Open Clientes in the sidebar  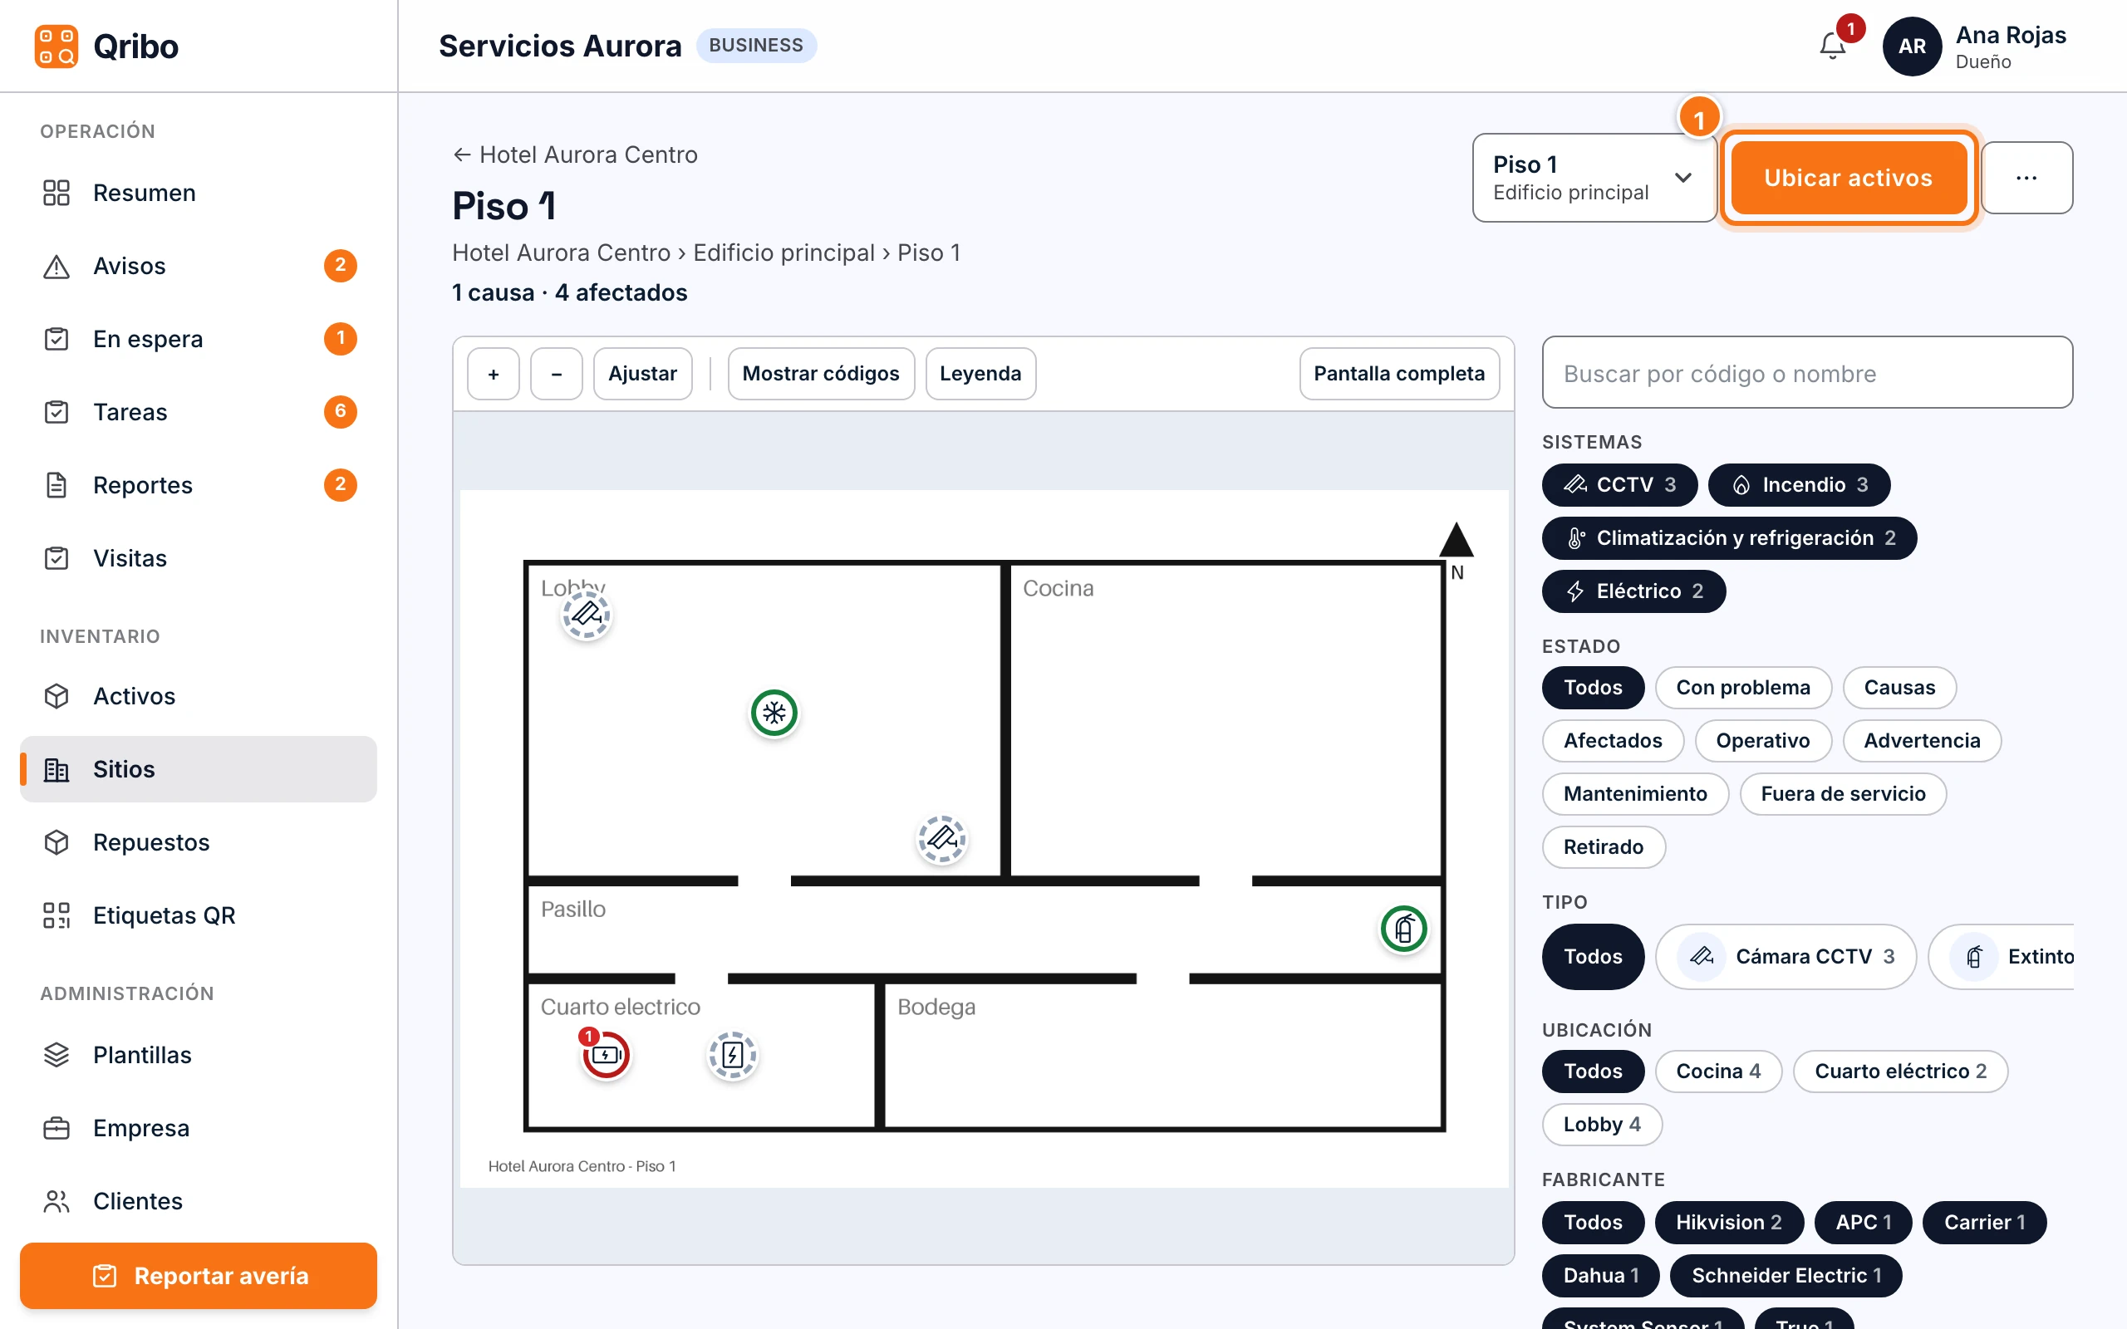[199, 1201]
